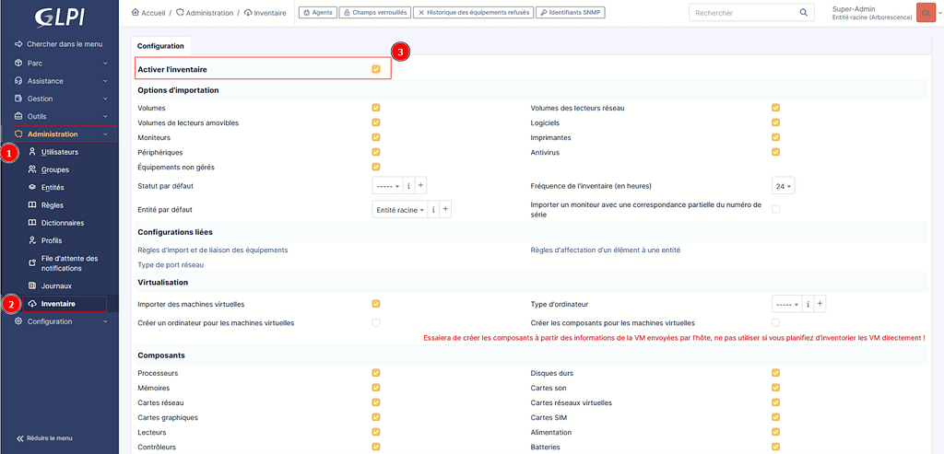This screenshot has height=454, width=944.
Task: Enable Créer un ordinateur pour les machines virtuelles
Action: [x=376, y=323]
